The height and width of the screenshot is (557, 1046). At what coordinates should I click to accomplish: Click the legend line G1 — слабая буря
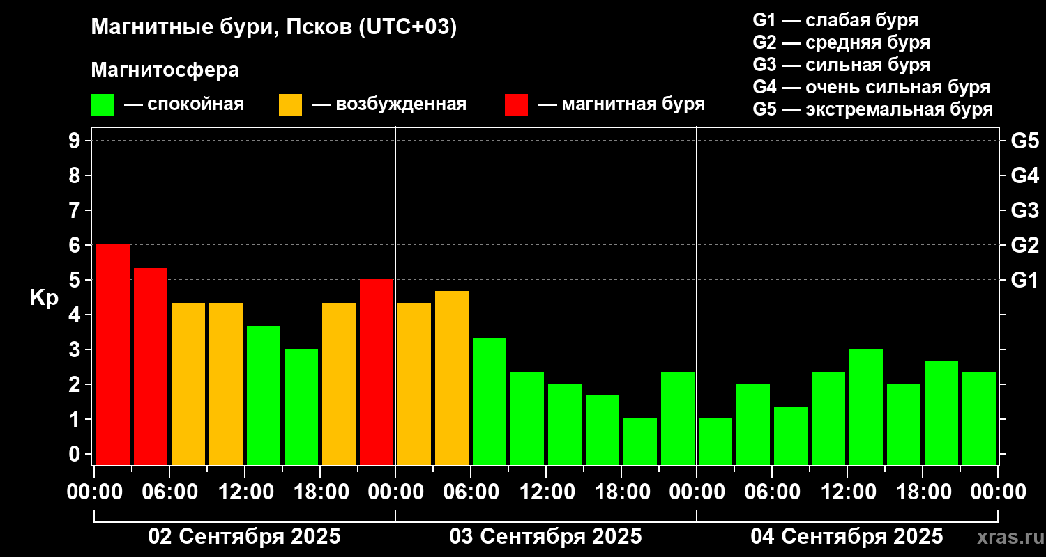click(835, 20)
